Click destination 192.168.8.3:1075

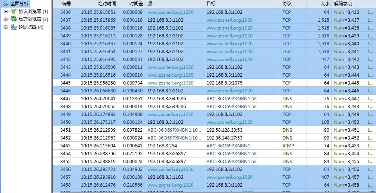tap(224, 83)
